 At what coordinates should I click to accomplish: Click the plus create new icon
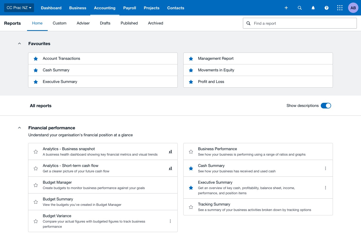tap(286, 8)
